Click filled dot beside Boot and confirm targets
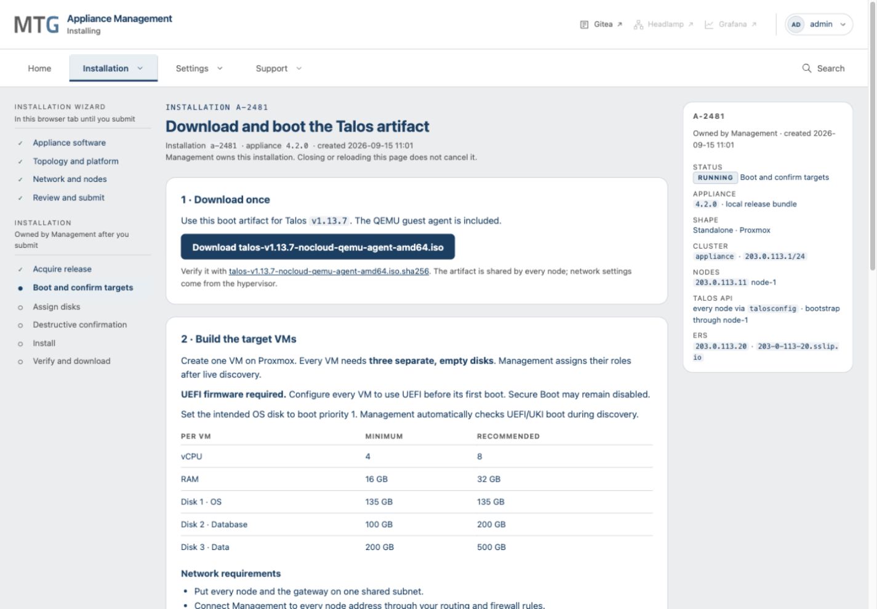 point(20,288)
